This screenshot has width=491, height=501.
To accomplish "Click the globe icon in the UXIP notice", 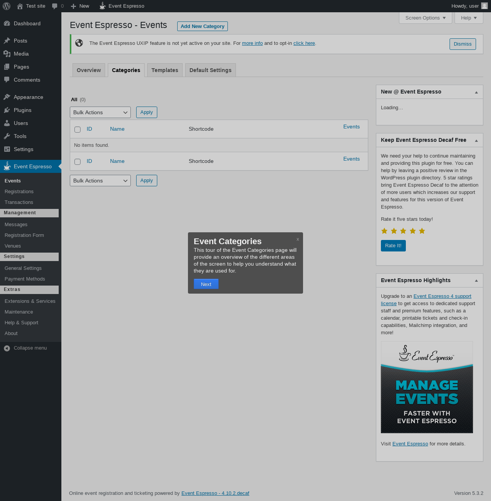I will pyautogui.click(x=79, y=43).
